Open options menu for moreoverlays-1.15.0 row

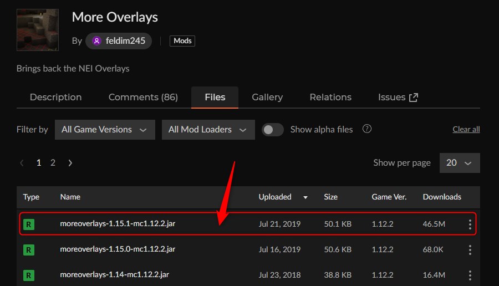[x=470, y=250]
